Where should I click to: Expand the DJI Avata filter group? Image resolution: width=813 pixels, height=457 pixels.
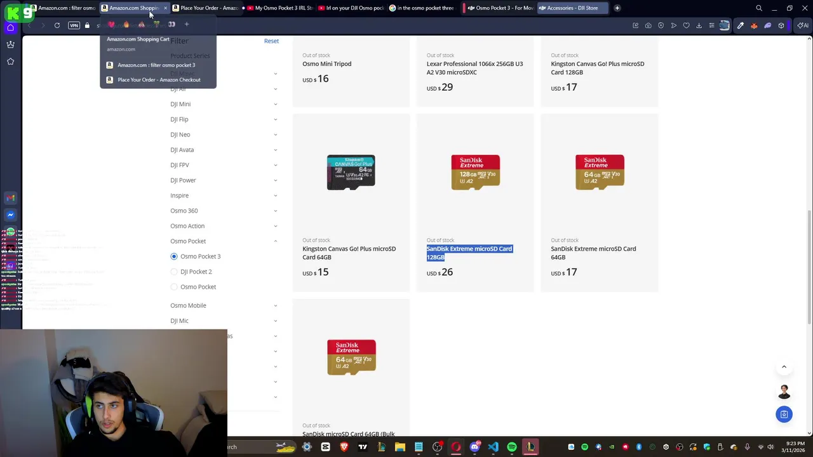point(224,150)
